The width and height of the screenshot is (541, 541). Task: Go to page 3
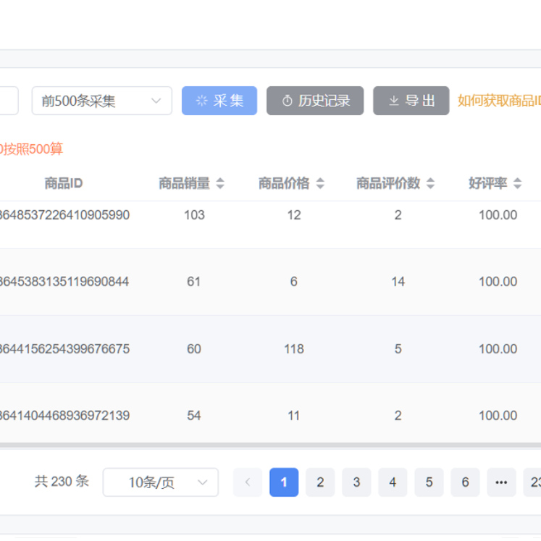click(356, 482)
